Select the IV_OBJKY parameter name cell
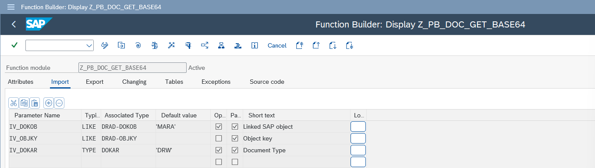595x168 pixels. pos(45,138)
